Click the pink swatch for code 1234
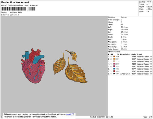Viewport: 153px width, 119px height. [114, 64]
